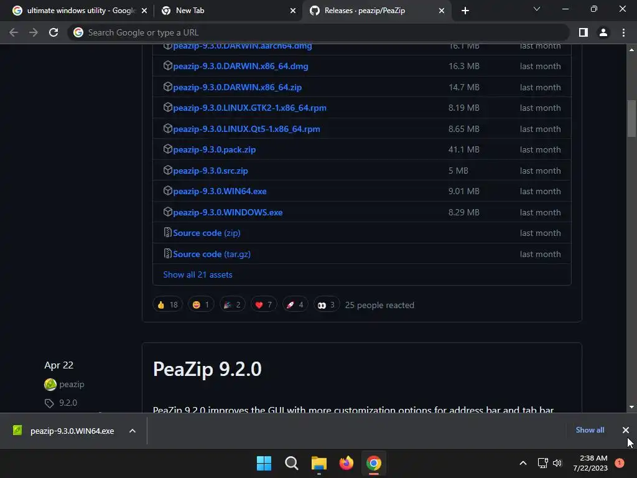Click the thumbs up reaction 18

167,305
